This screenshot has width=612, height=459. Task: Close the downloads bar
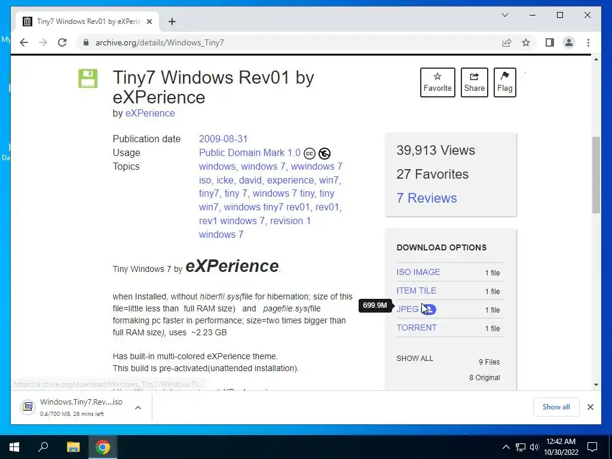coord(590,407)
